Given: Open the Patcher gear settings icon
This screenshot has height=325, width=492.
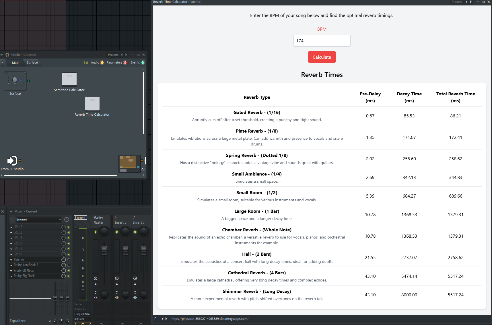Looking at the screenshot, I should tap(7, 55).
